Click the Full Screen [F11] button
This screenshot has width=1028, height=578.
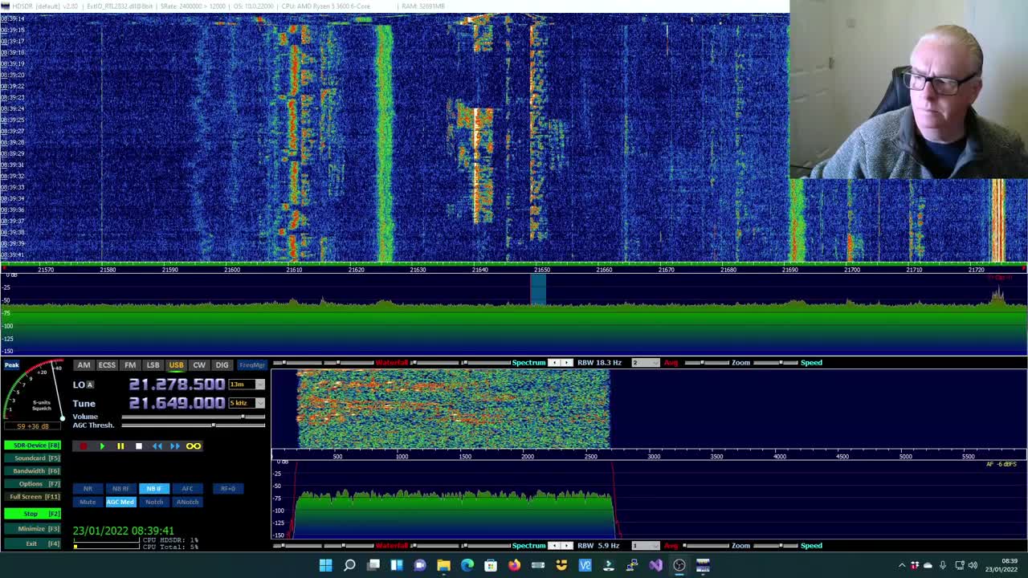tap(32, 497)
